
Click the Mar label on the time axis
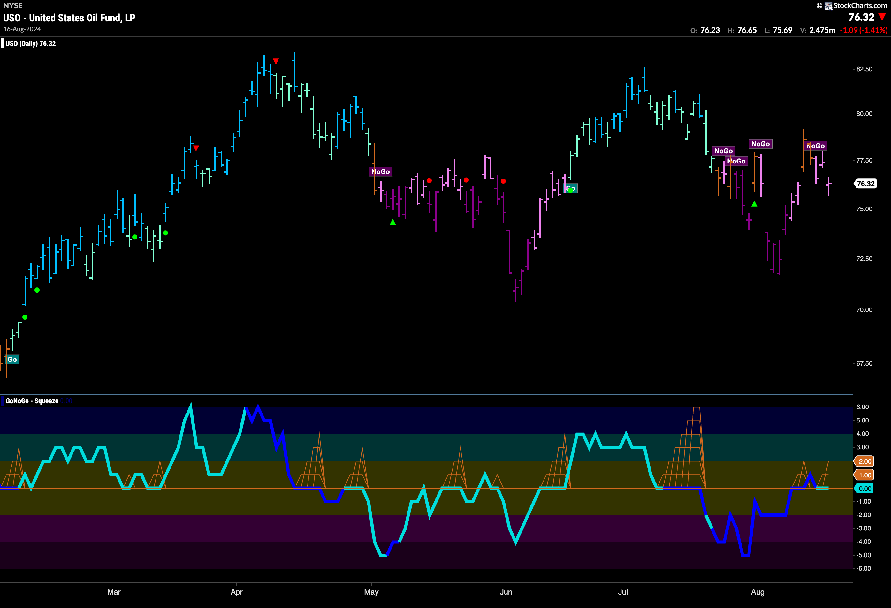pyautogui.click(x=114, y=592)
